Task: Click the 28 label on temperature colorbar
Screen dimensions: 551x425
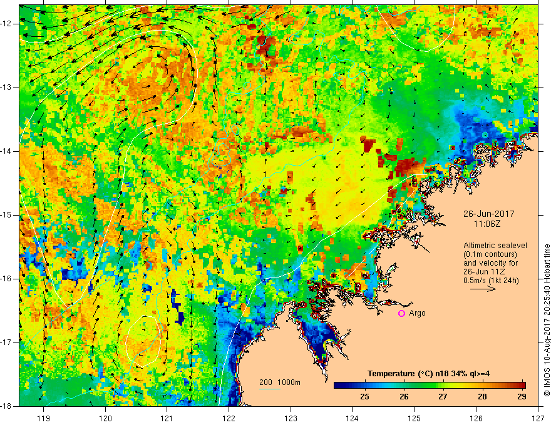Action: 482,397
